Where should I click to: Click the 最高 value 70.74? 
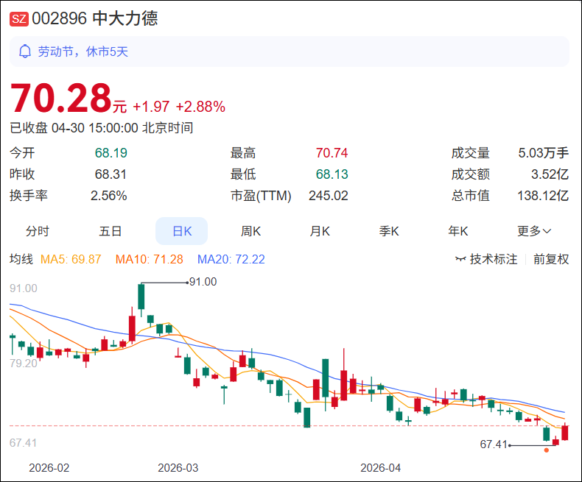tap(332, 153)
